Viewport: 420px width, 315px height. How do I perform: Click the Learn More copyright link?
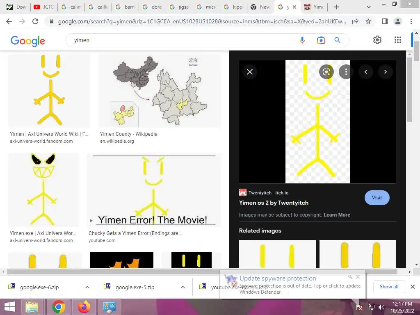(x=337, y=215)
